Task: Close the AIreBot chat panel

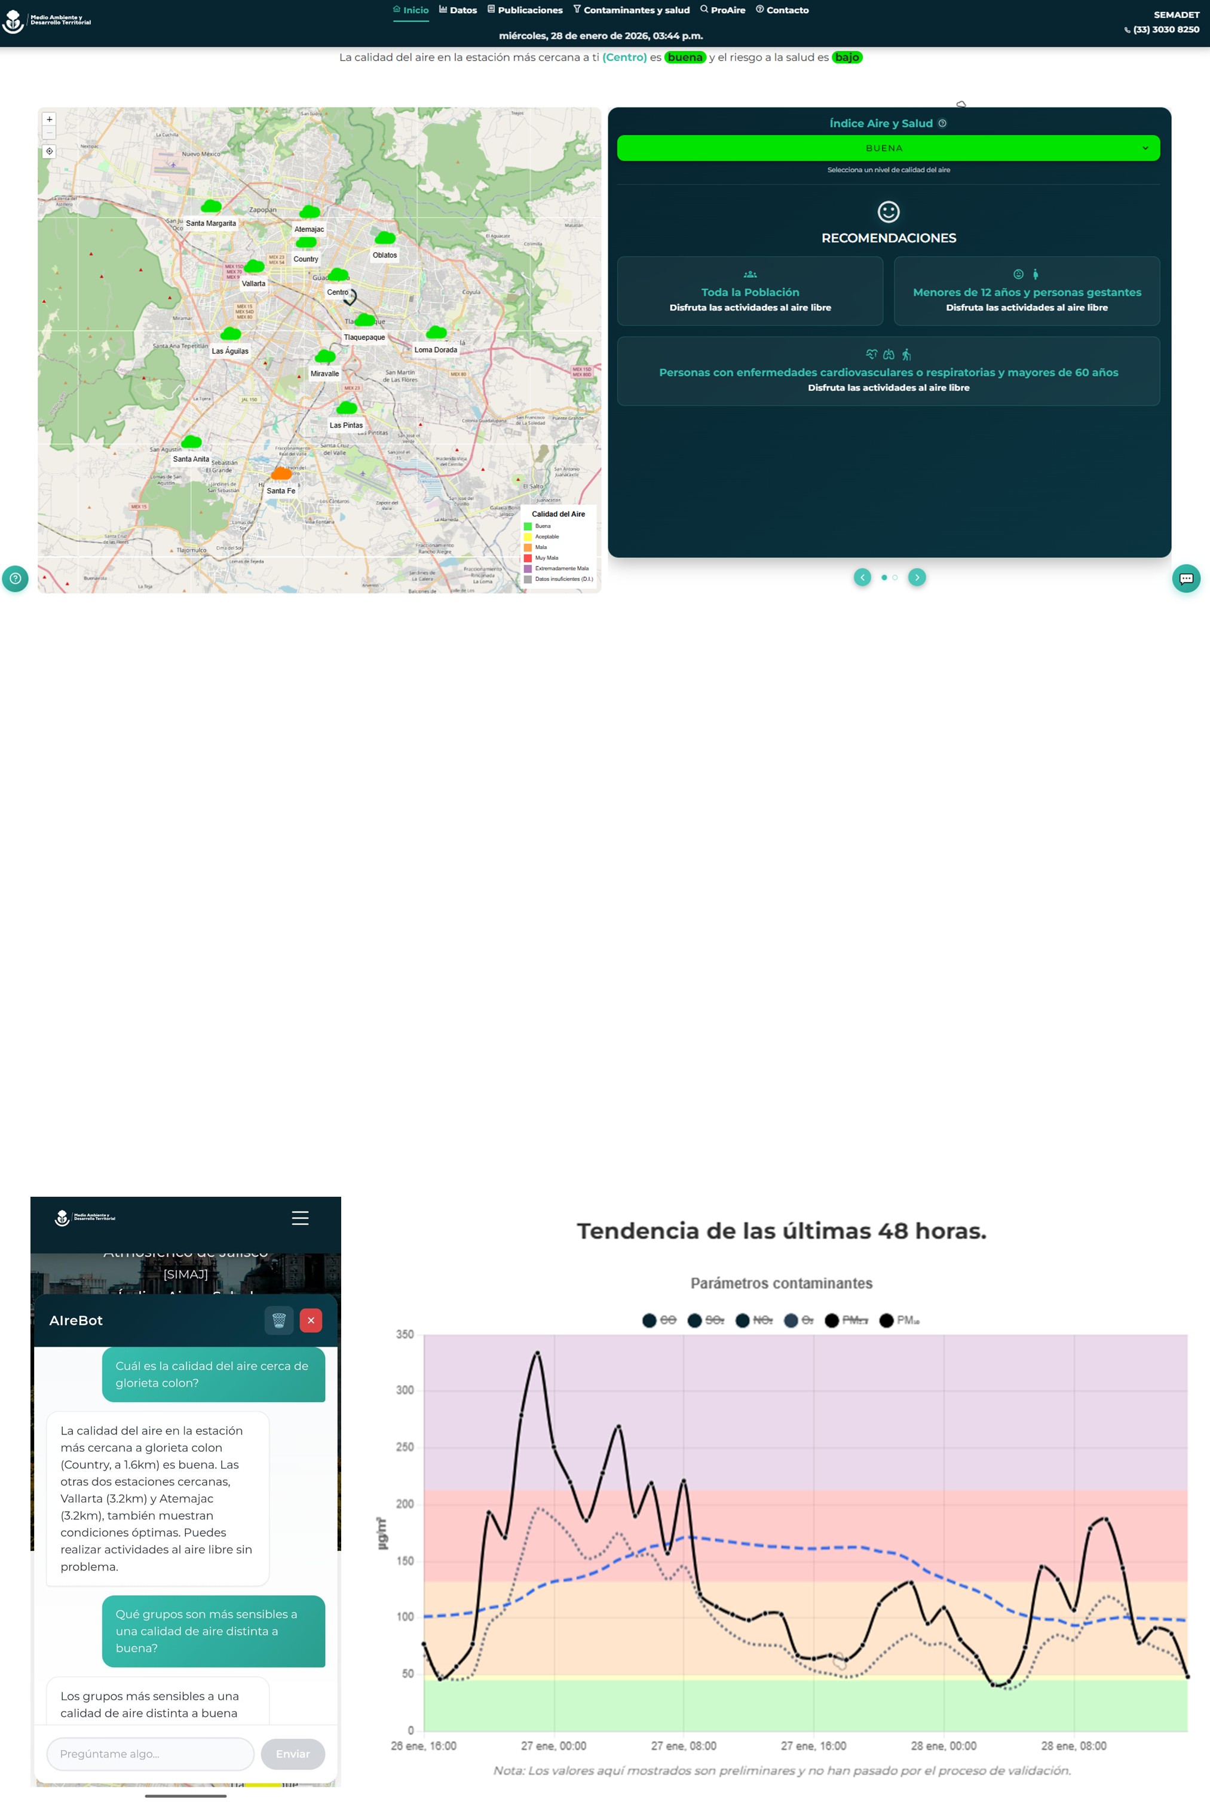Action: (311, 1320)
